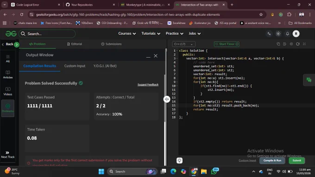Click the GFG search field
315x177 pixels.
click(47, 34)
